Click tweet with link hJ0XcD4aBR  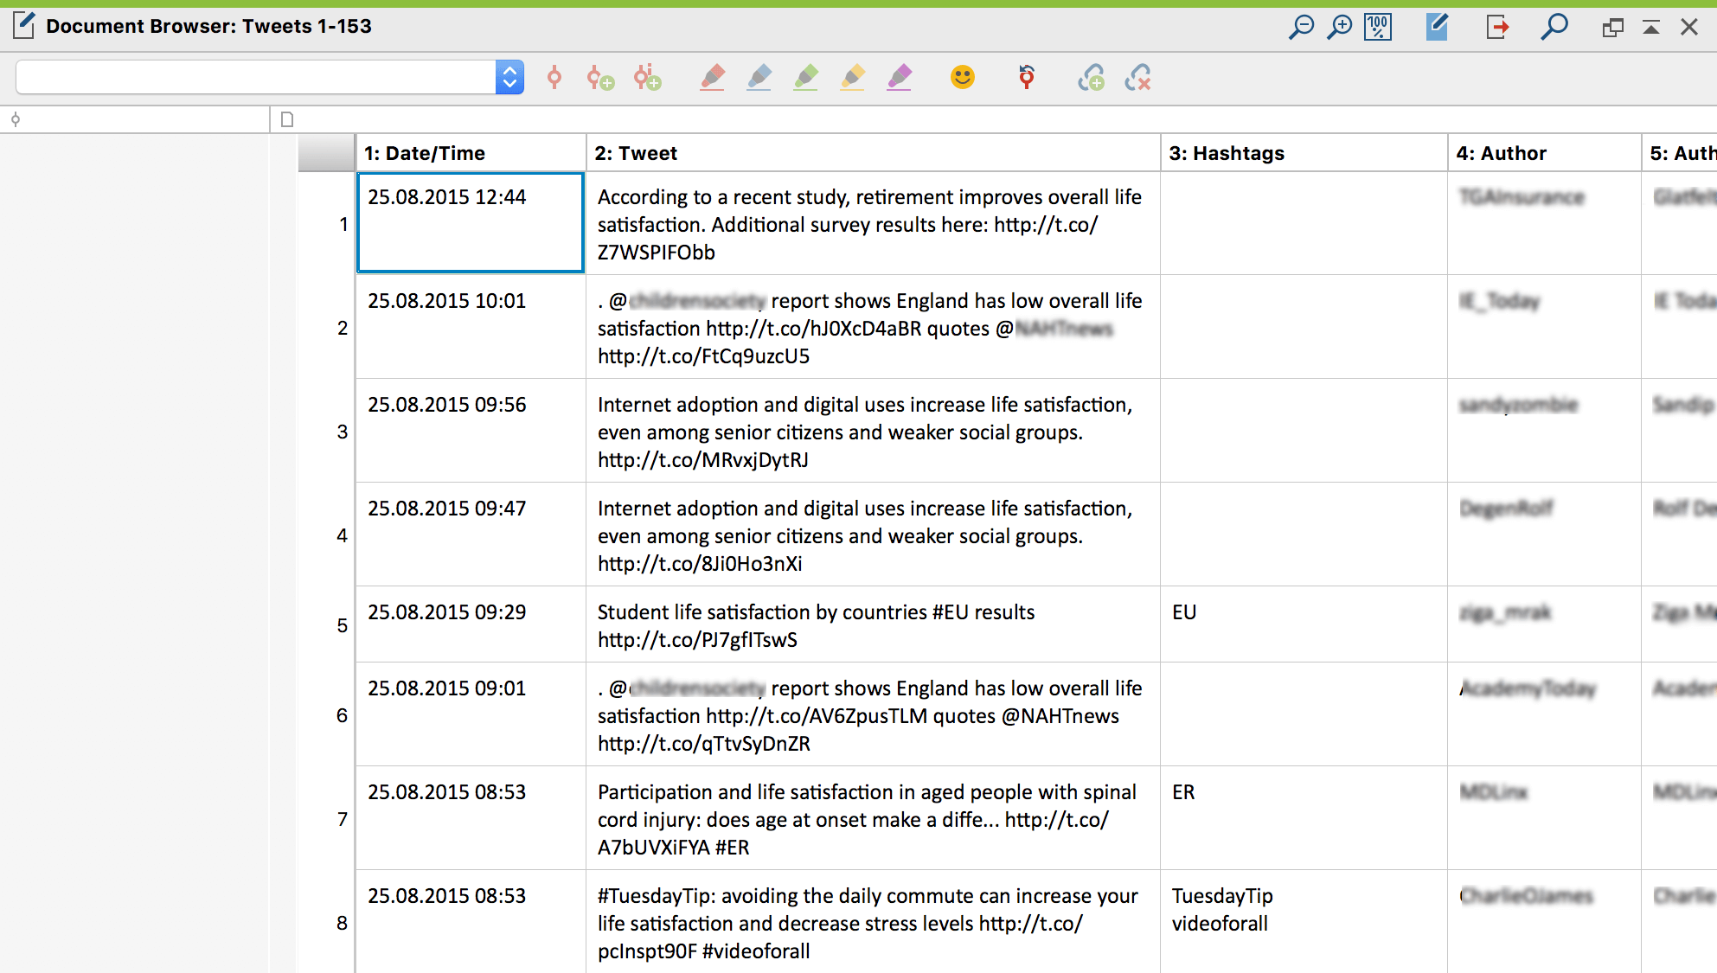(x=873, y=328)
